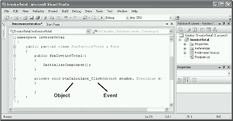
Task: Switch Properties window to Categorized view
Action: [180, 80]
